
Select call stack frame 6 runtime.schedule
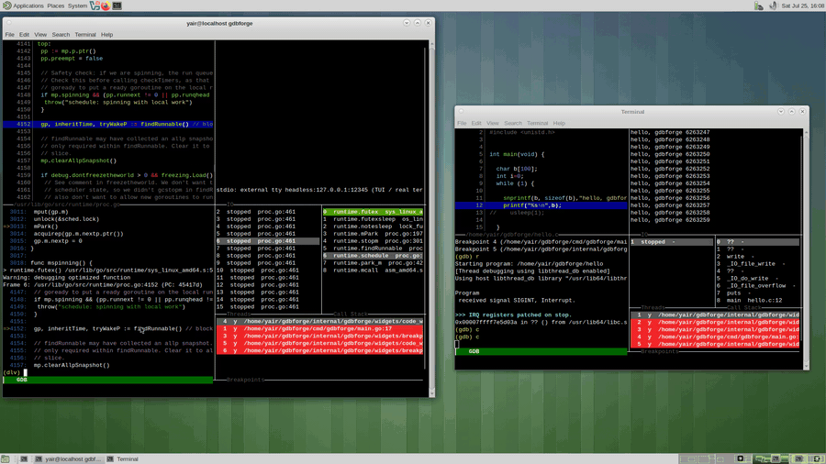[373, 256]
